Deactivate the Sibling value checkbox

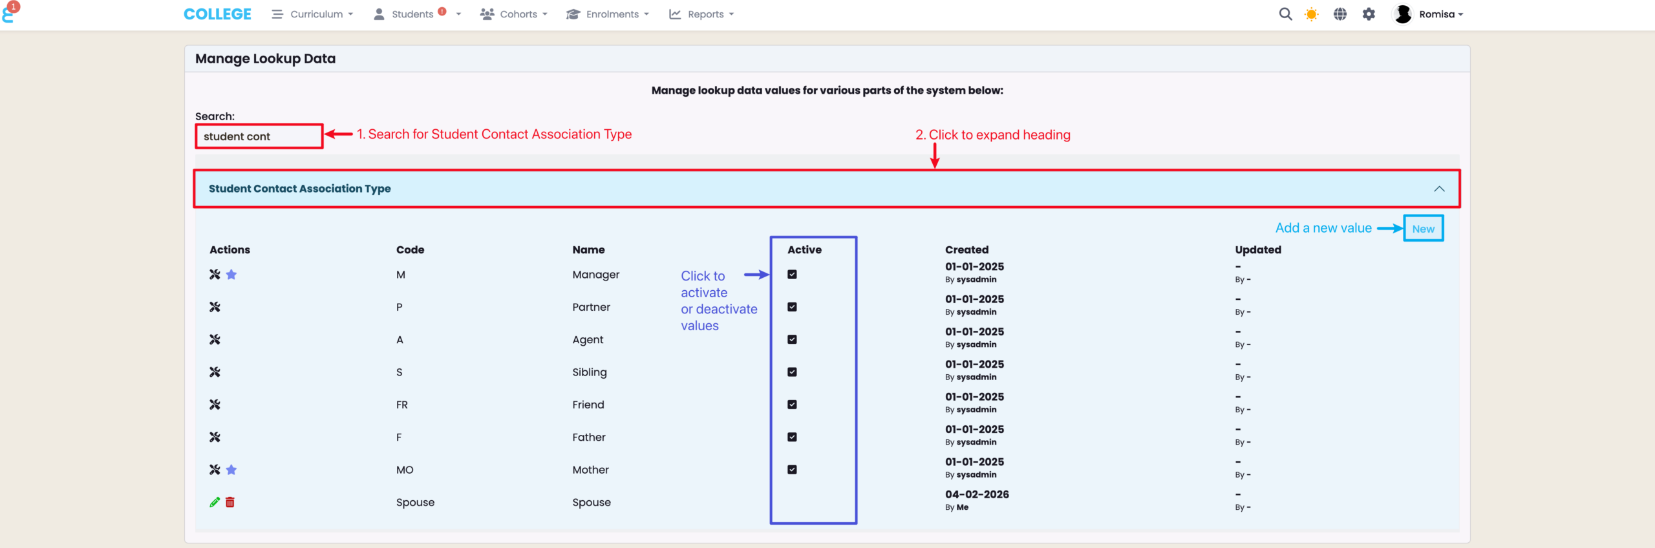(792, 372)
